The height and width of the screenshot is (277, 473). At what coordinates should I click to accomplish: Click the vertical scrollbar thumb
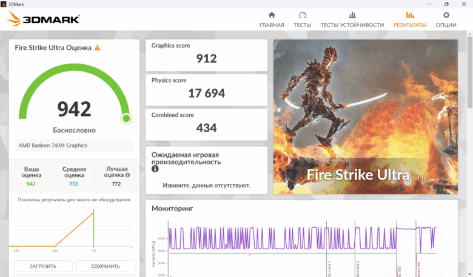(x=470, y=72)
